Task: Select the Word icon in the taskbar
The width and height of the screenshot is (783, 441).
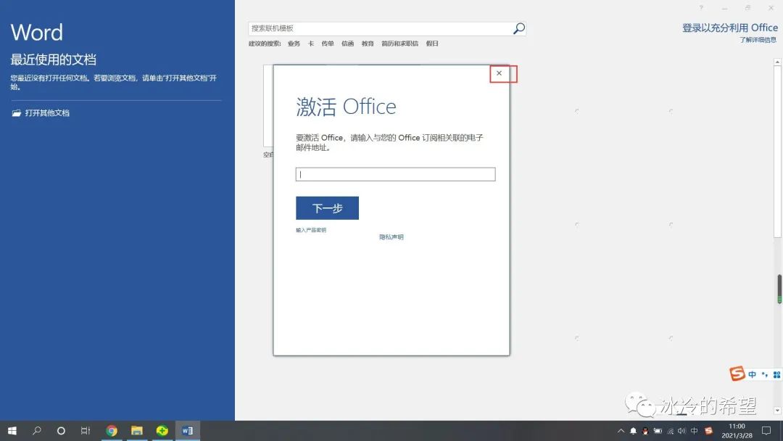Action: coord(188,431)
